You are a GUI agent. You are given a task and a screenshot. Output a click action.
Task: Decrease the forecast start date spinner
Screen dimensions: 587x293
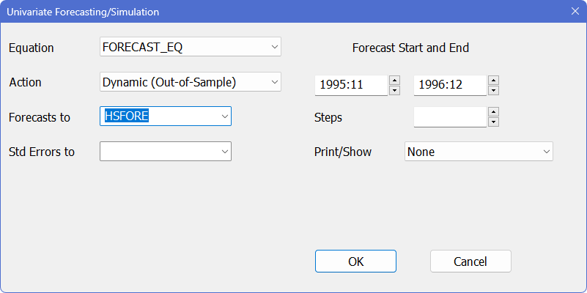(394, 90)
